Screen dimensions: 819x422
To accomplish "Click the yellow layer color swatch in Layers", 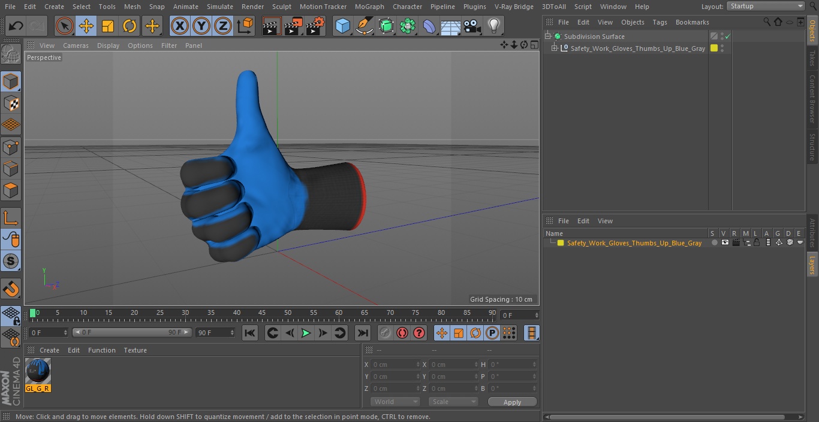I will pos(561,243).
